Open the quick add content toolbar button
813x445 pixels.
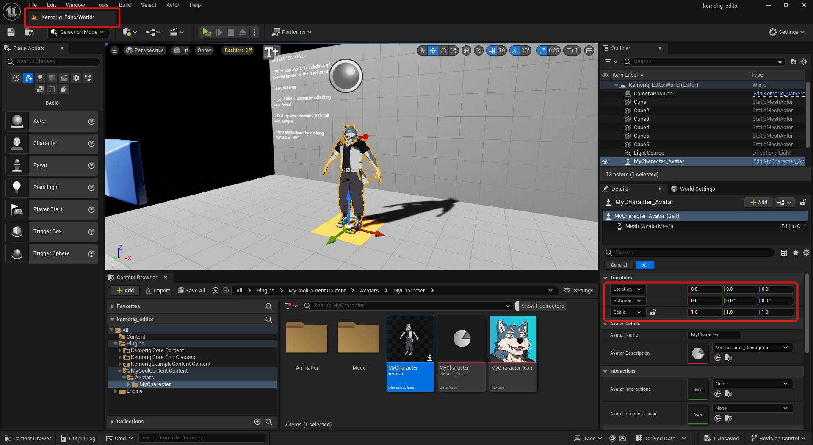129,32
